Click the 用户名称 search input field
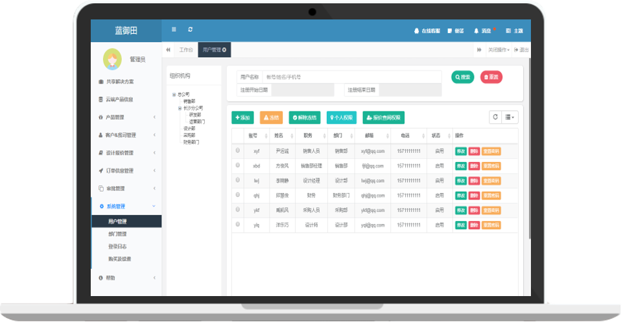623x322 pixels. coord(351,77)
